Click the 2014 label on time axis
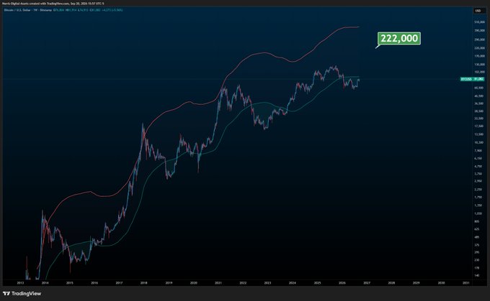The image size is (490, 301). click(x=45, y=283)
